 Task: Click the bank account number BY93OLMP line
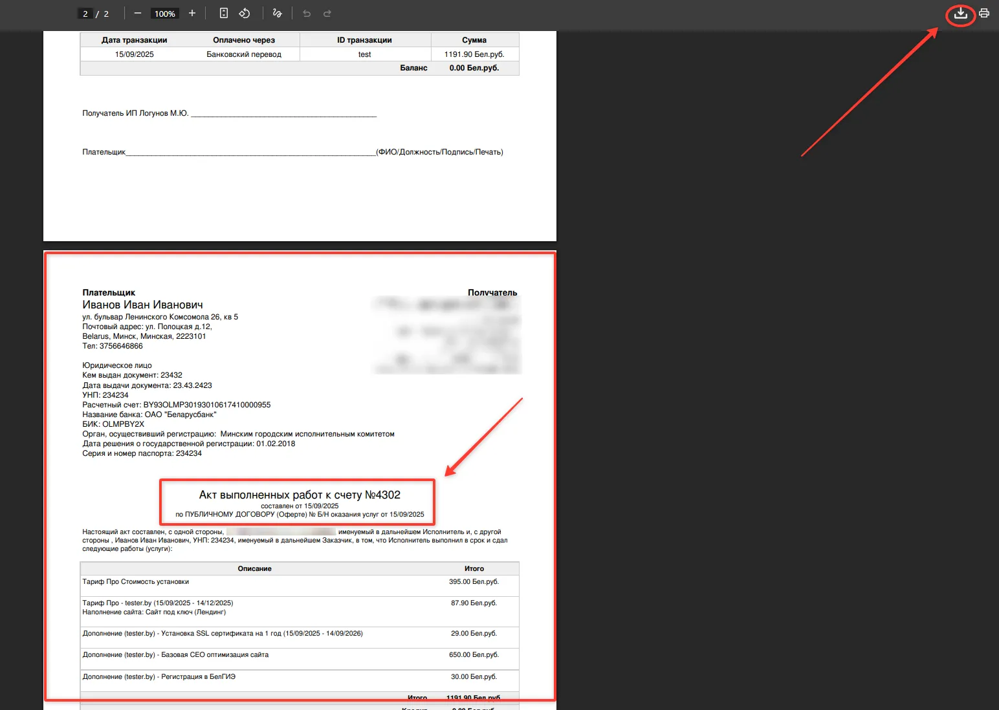tap(176, 405)
